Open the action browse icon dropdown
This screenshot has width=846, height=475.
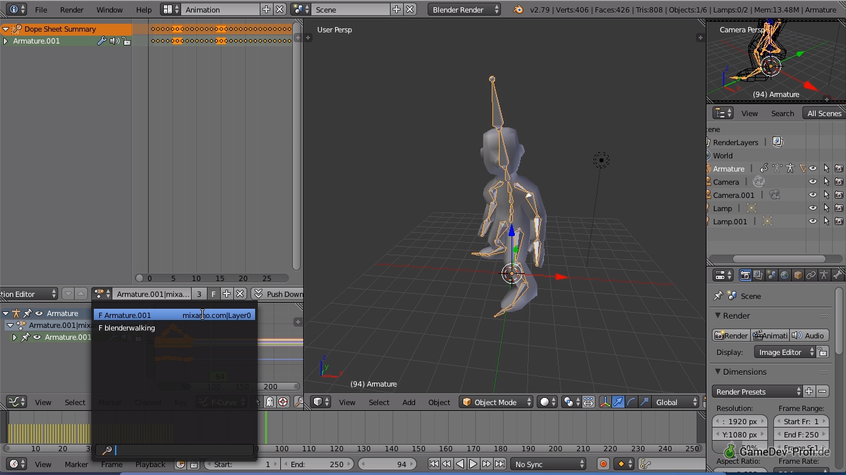pos(102,294)
